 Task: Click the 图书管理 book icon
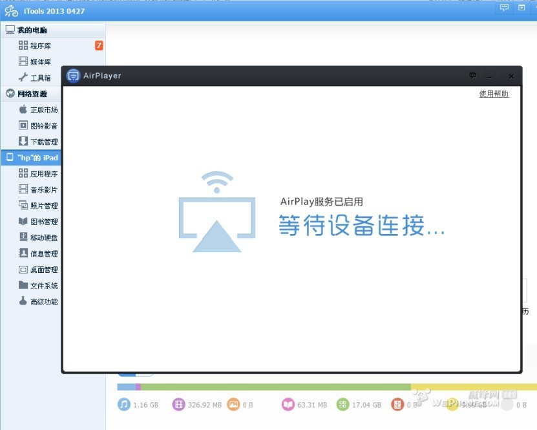coord(23,221)
